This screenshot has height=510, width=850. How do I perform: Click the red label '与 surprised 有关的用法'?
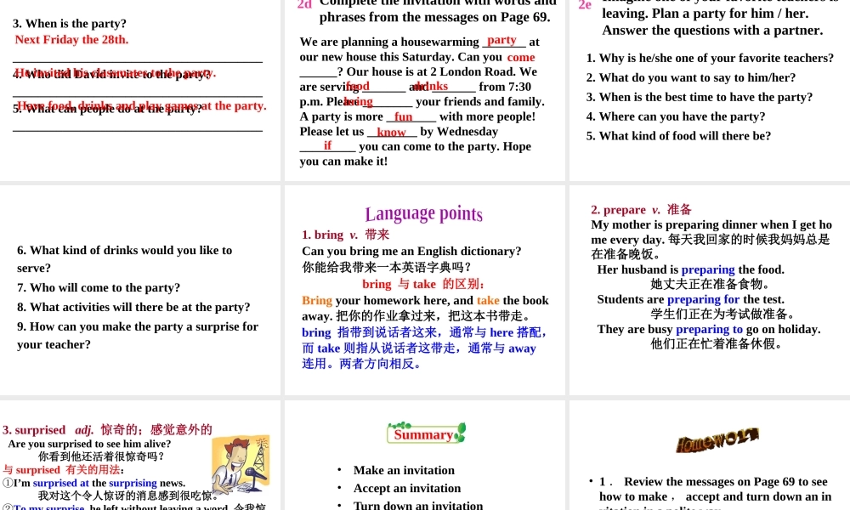pos(63,470)
